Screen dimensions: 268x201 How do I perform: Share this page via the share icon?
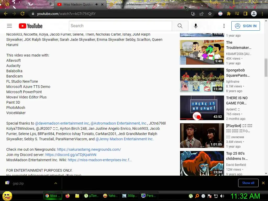(202, 14)
